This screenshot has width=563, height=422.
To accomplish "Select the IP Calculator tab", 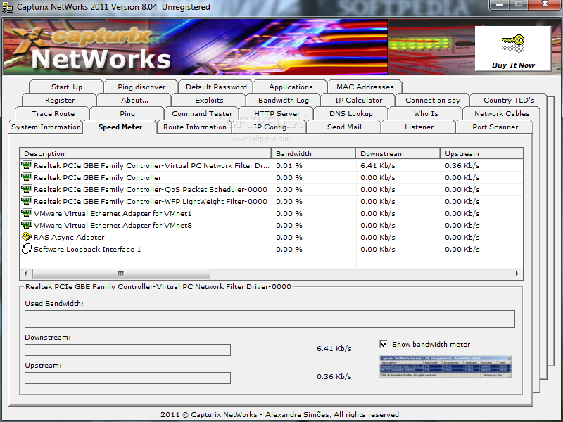I will [x=358, y=100].
